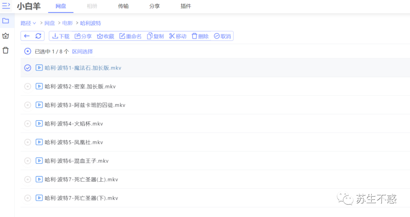Switch to the 插件 tab
This screenshot has width=410, height=217.
(x=186, y=6)
